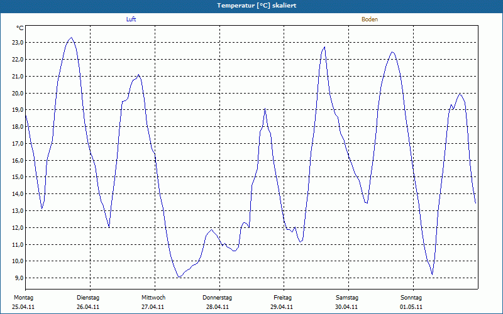Image resolution: width=503 pixels, height=314 pixels.
Task: Select the 11,0 y-axis value
Action: point(18,244)
